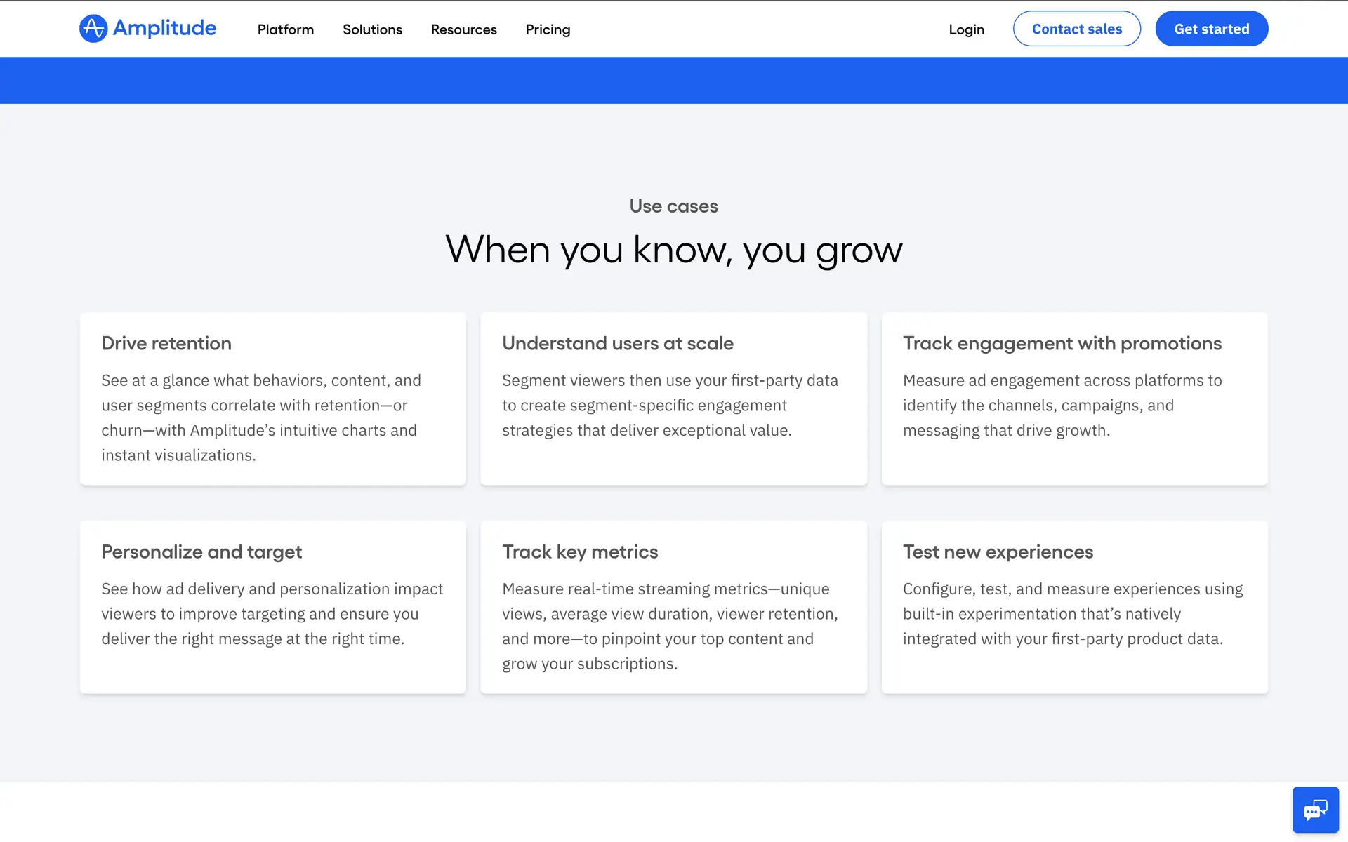Click the Amplitude wordmark text
This screenshot has width=1348, height=842.
pyautogui.click(x=164, y=28)
